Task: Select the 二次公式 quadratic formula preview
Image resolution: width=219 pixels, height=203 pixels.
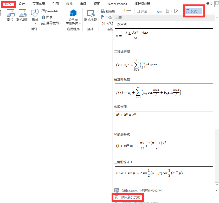Action: (164, 38)
